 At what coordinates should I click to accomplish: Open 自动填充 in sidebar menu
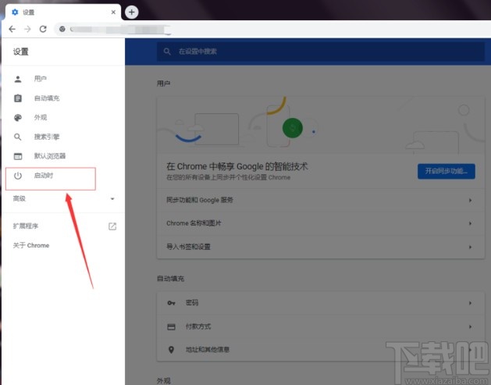tap(47, 98)
